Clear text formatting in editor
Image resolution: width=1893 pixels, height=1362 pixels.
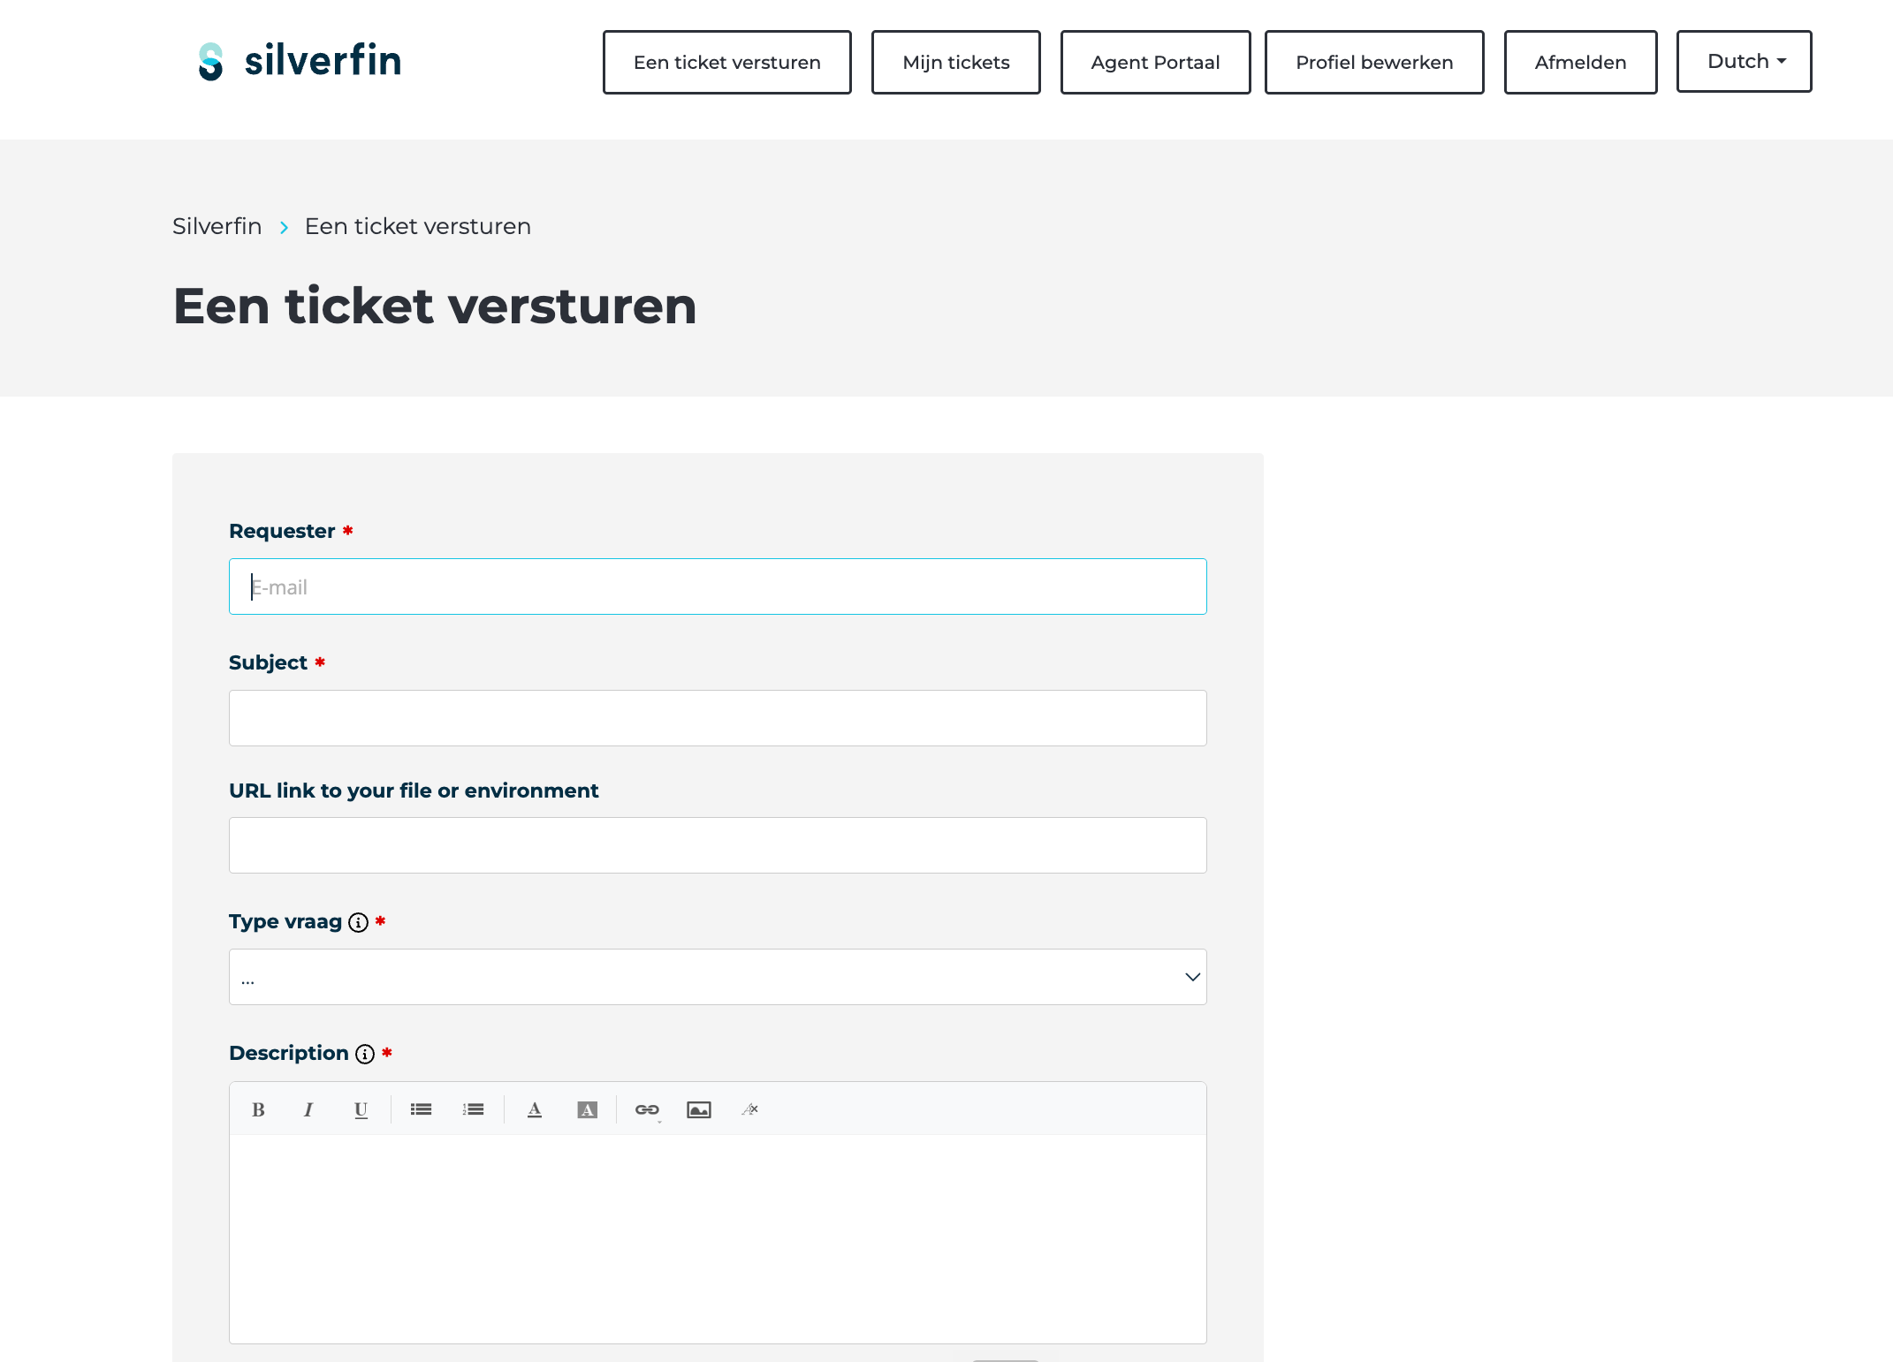[x=750, y=1109]
